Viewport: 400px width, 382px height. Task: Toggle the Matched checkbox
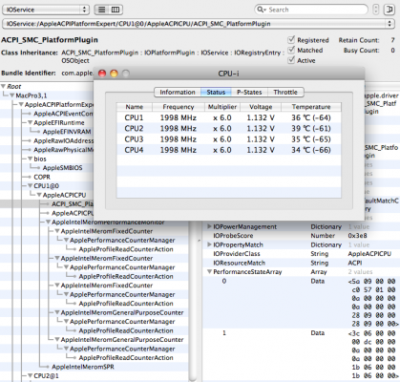click(x=291, y=50)
